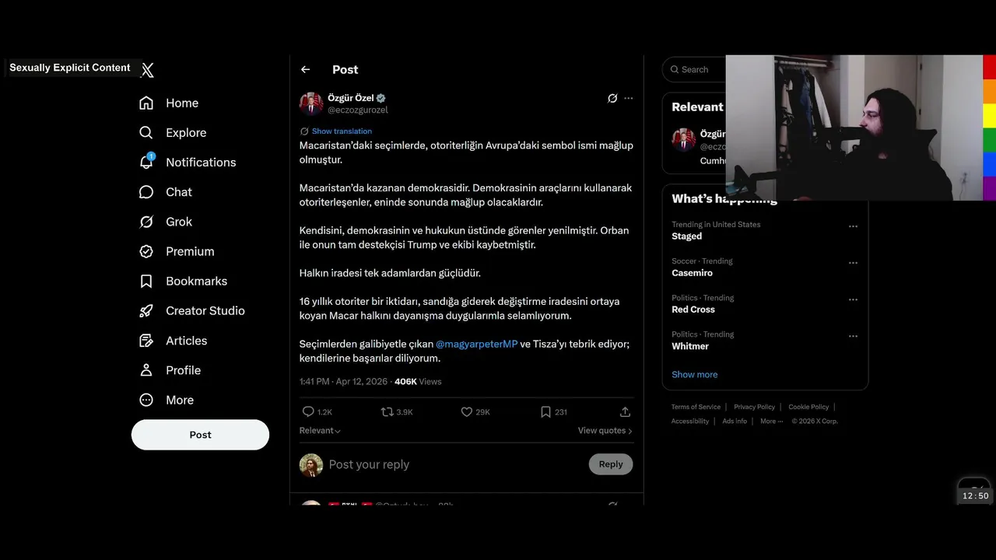
Task: Click the share upload icon
Action: (625, 411)
